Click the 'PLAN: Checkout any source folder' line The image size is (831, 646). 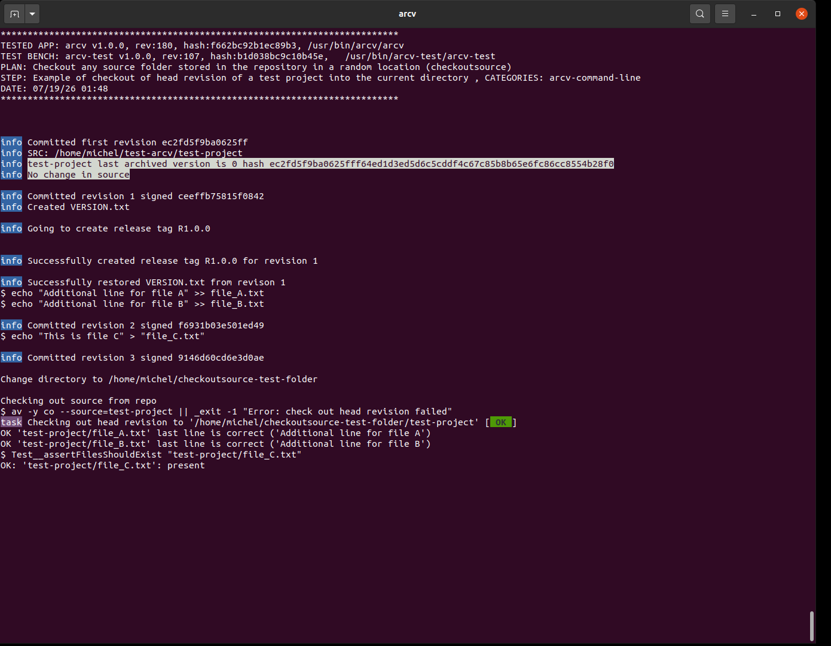coord(256,67)
